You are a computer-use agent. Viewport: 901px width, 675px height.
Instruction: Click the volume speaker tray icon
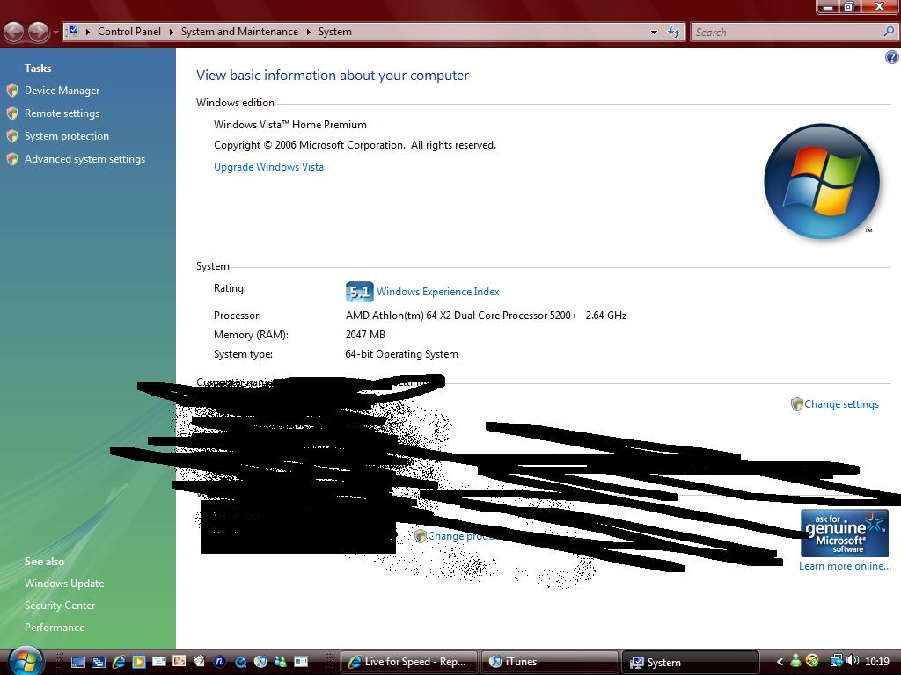click(x=852, y=661)
